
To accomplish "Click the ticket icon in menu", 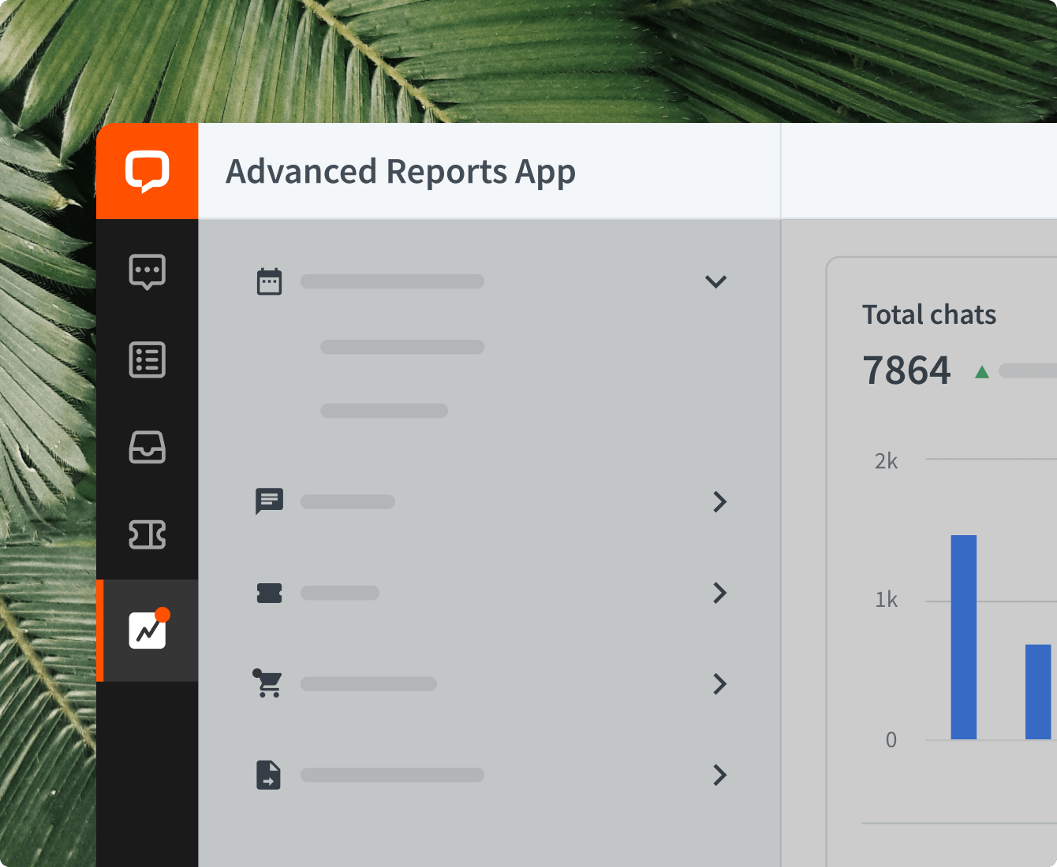I will (269, 593).
